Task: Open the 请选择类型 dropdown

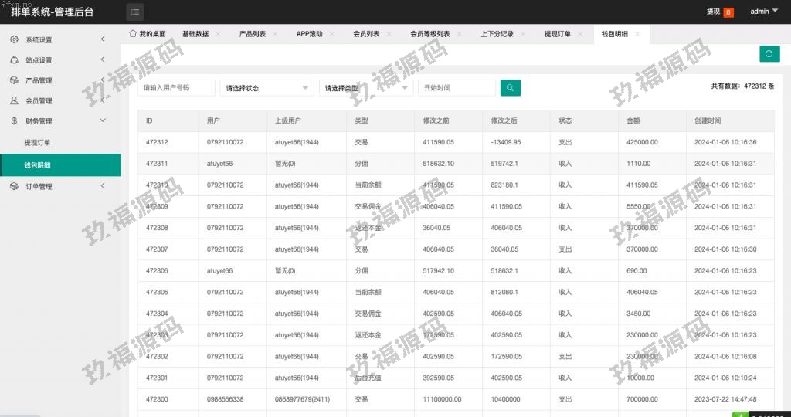Action: click(x=366, y=88)
